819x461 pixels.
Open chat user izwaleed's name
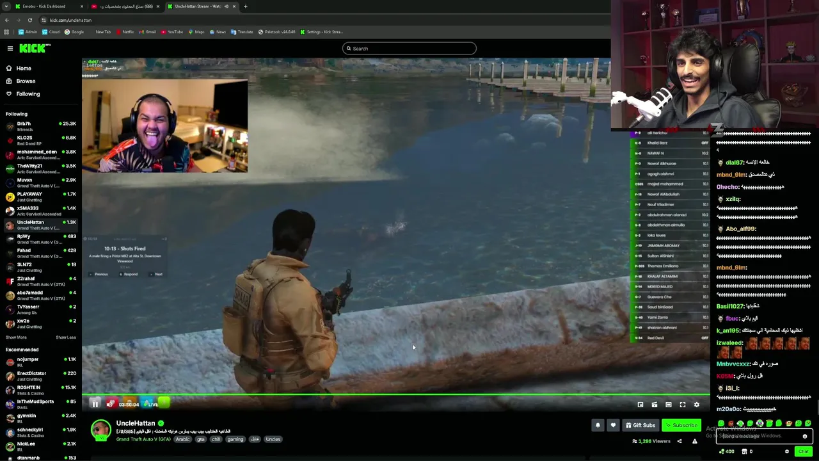[729, 343]
